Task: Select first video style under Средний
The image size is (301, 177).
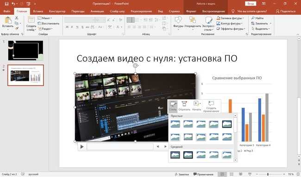Action: (175, 155)
